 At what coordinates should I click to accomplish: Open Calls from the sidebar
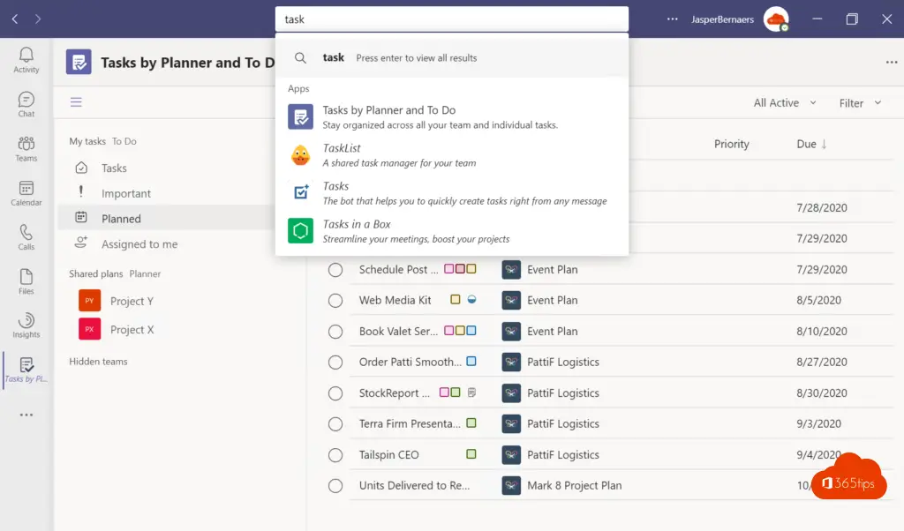tap(26, 237)
